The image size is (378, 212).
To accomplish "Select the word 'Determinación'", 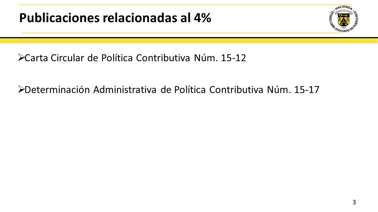I will [x=57, y=90].
